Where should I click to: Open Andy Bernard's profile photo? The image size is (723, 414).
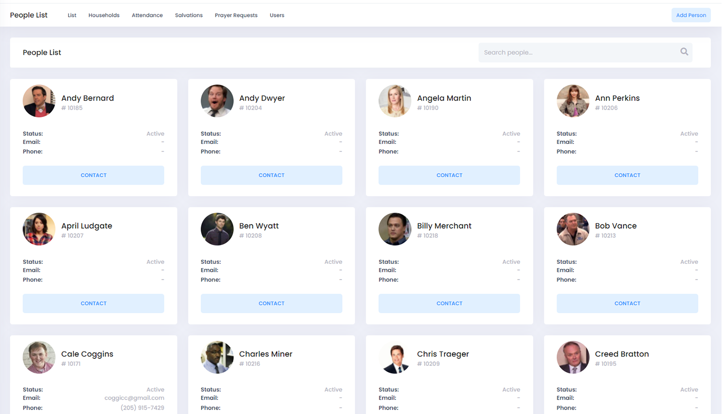39,101
